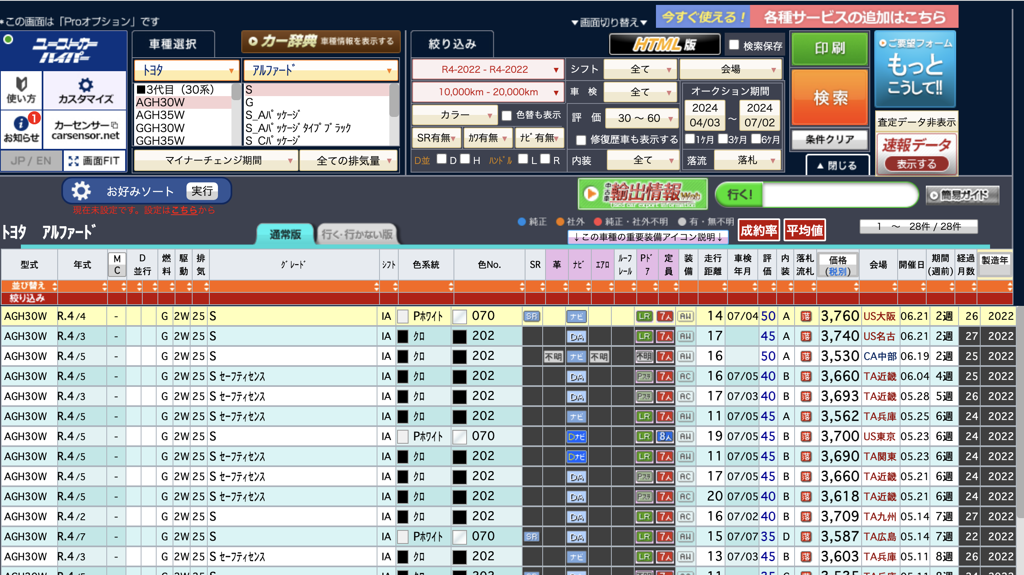1024x575 pixels.
Task: Click the ナビ badge in the 3,760 row
Action: (577, 316)
